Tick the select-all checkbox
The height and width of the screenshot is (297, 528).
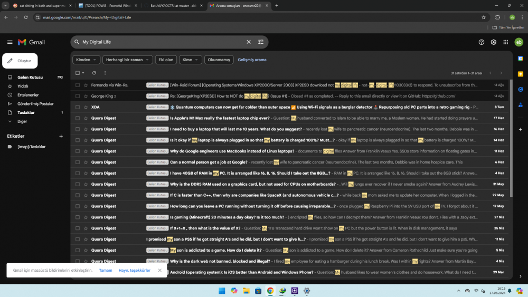point(78,73)
